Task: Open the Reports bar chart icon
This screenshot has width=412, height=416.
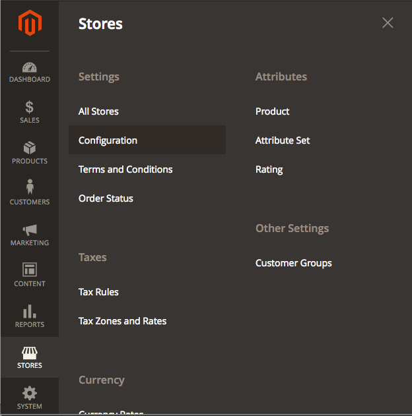Action: (29, 311)
